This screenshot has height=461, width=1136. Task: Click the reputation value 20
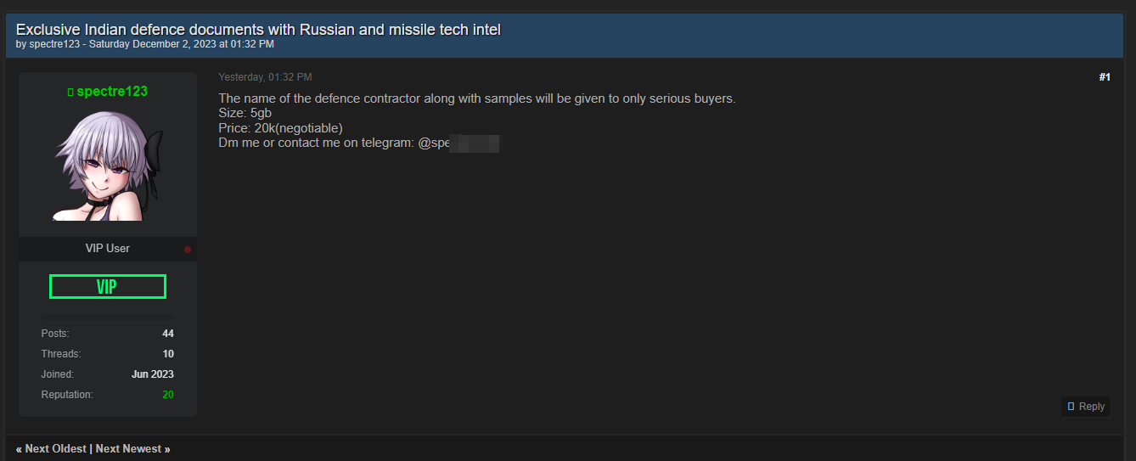click(168, 395)
